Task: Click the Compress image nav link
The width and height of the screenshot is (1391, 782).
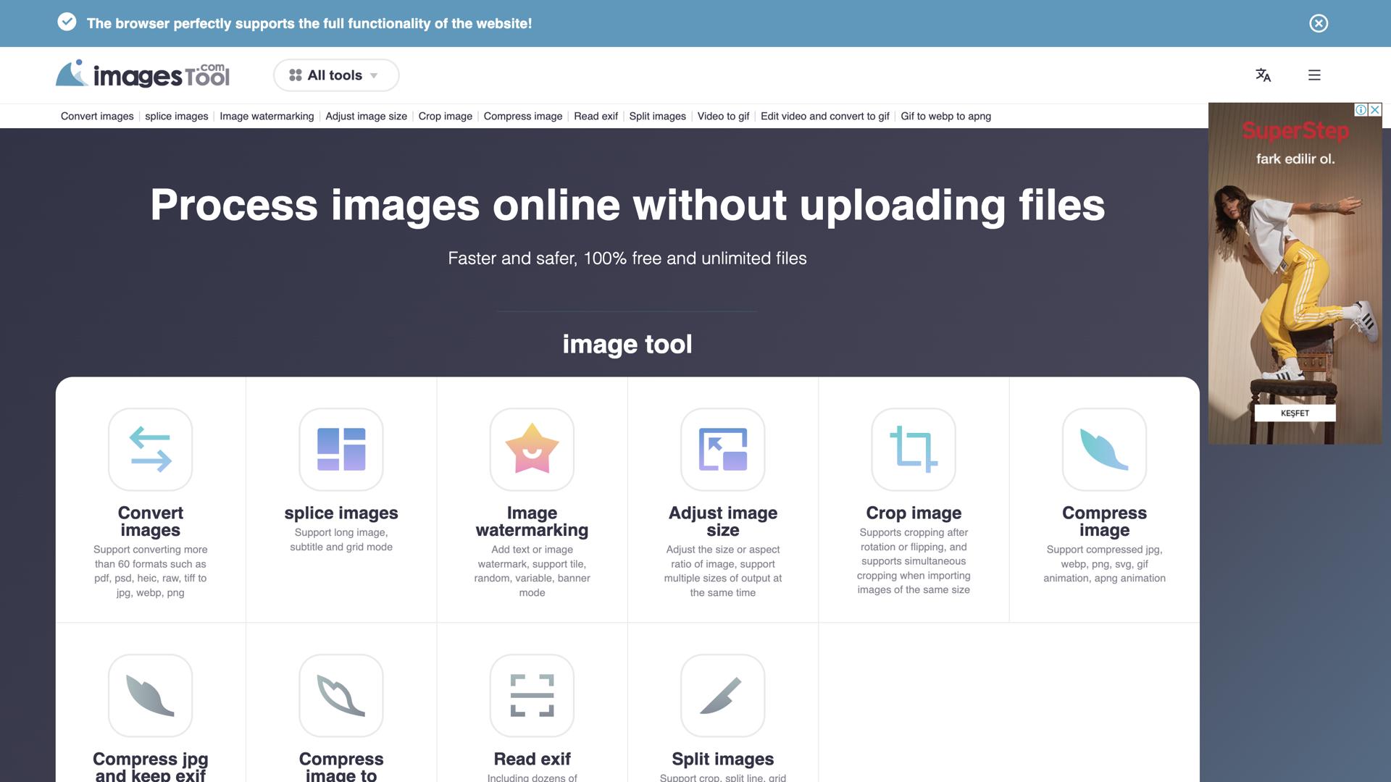Action: coord(522,116)
